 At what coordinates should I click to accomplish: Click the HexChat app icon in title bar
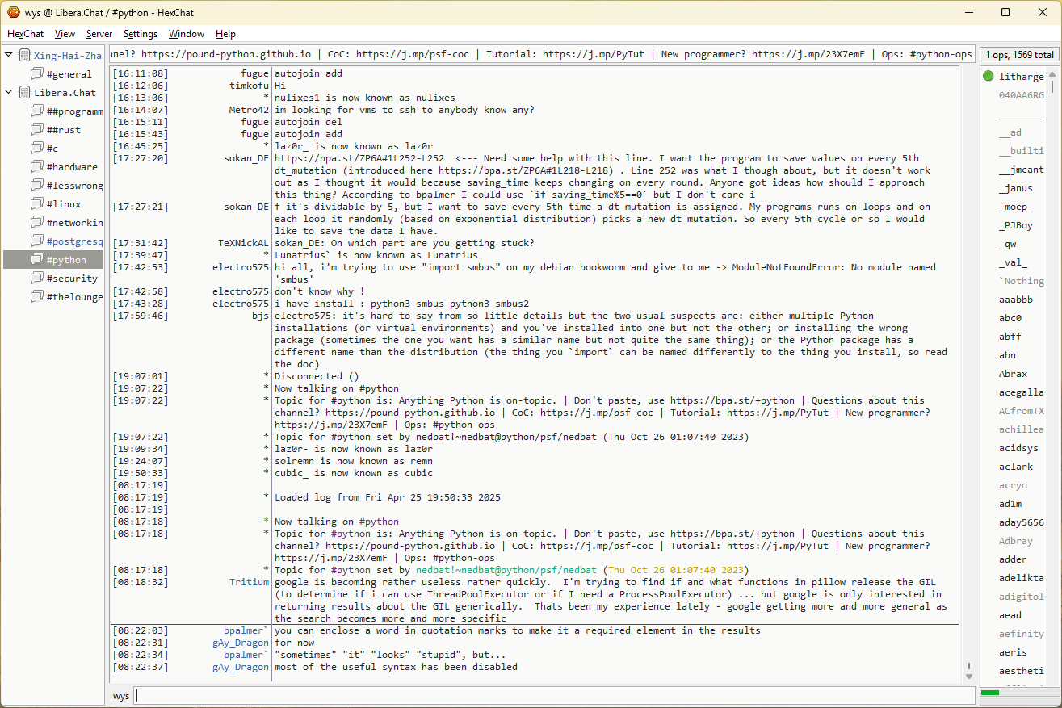coord(14,12)
